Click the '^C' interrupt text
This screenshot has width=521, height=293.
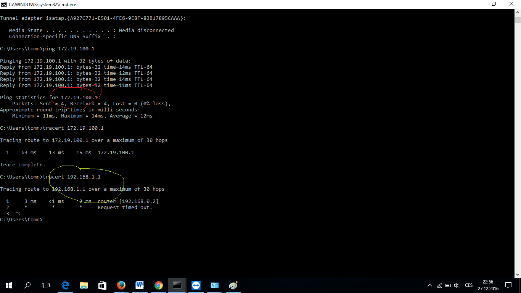pyautogui.click(x=18, y=214)
